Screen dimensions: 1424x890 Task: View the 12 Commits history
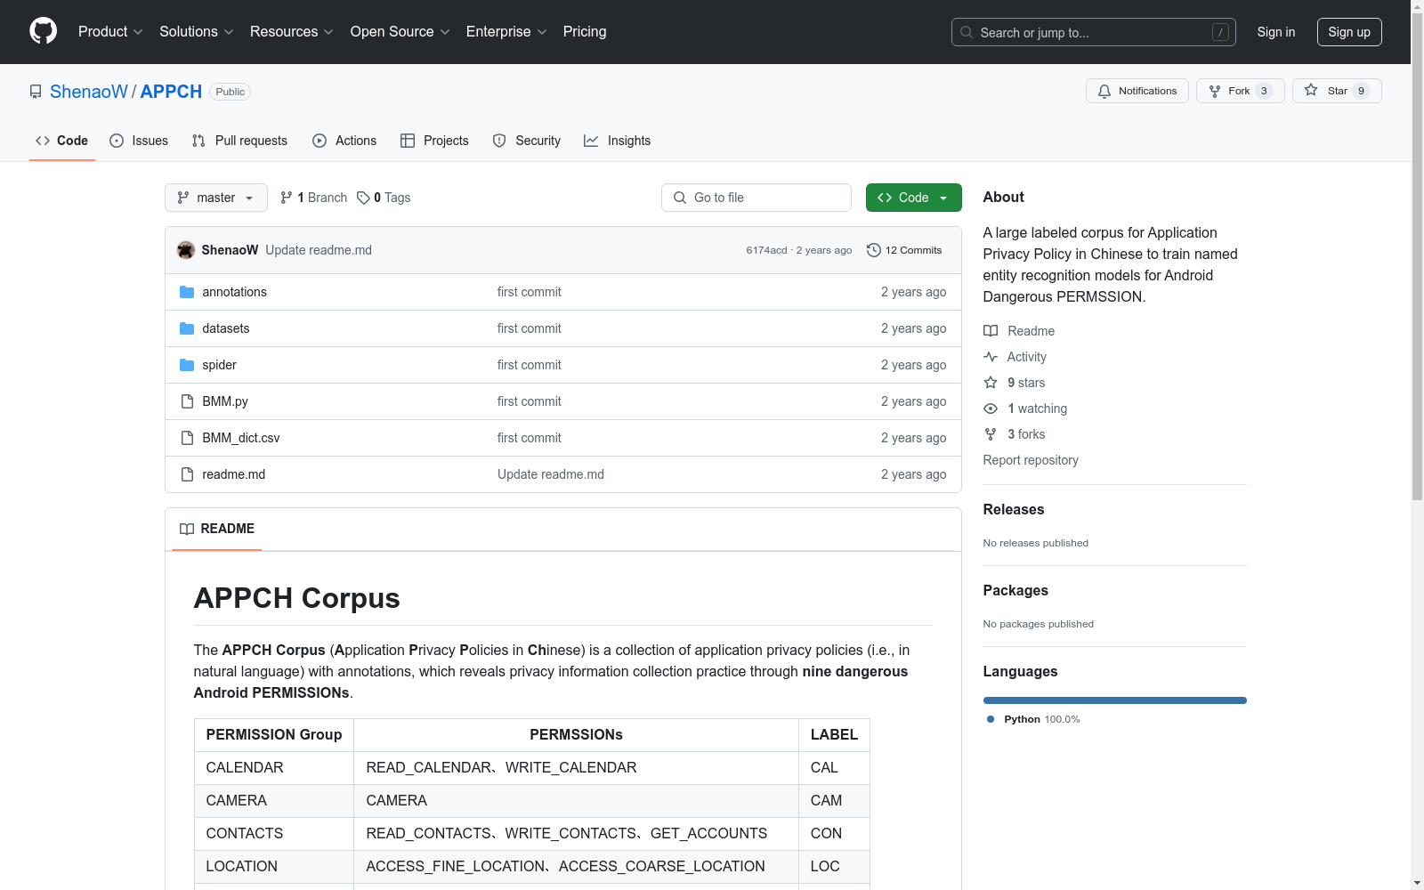coord(904,250)
